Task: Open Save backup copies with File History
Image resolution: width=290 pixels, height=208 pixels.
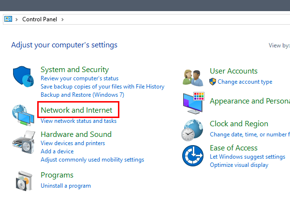Action: [102, 87]
